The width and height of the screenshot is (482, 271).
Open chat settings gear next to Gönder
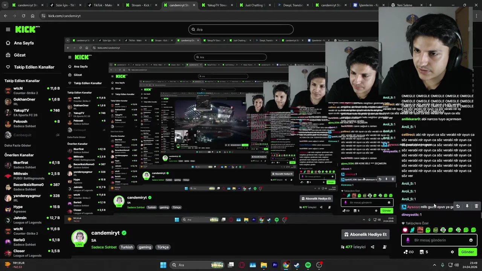[452, 252]
